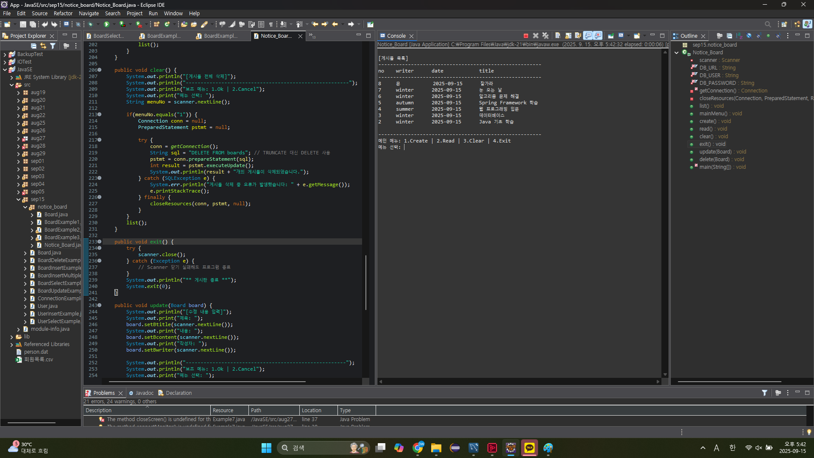Click the Debug bug icon
Screen dimensions: 814x458
(x=90, y=24)
